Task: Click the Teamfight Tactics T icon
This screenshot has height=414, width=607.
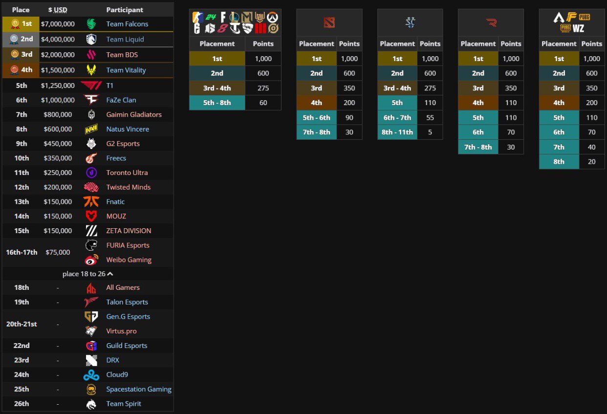Action: [235, 28]
